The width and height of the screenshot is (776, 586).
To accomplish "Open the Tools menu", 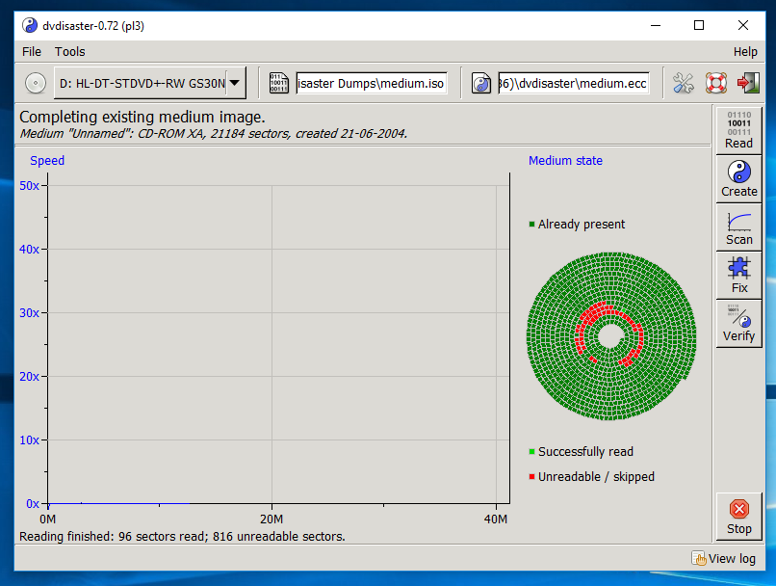I will (x=69, y=51).
